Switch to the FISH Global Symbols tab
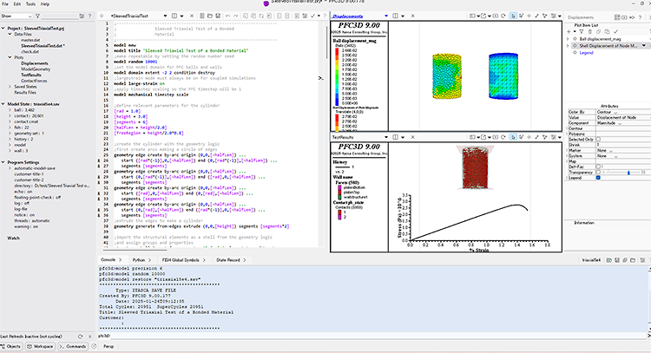 [181, 260]
